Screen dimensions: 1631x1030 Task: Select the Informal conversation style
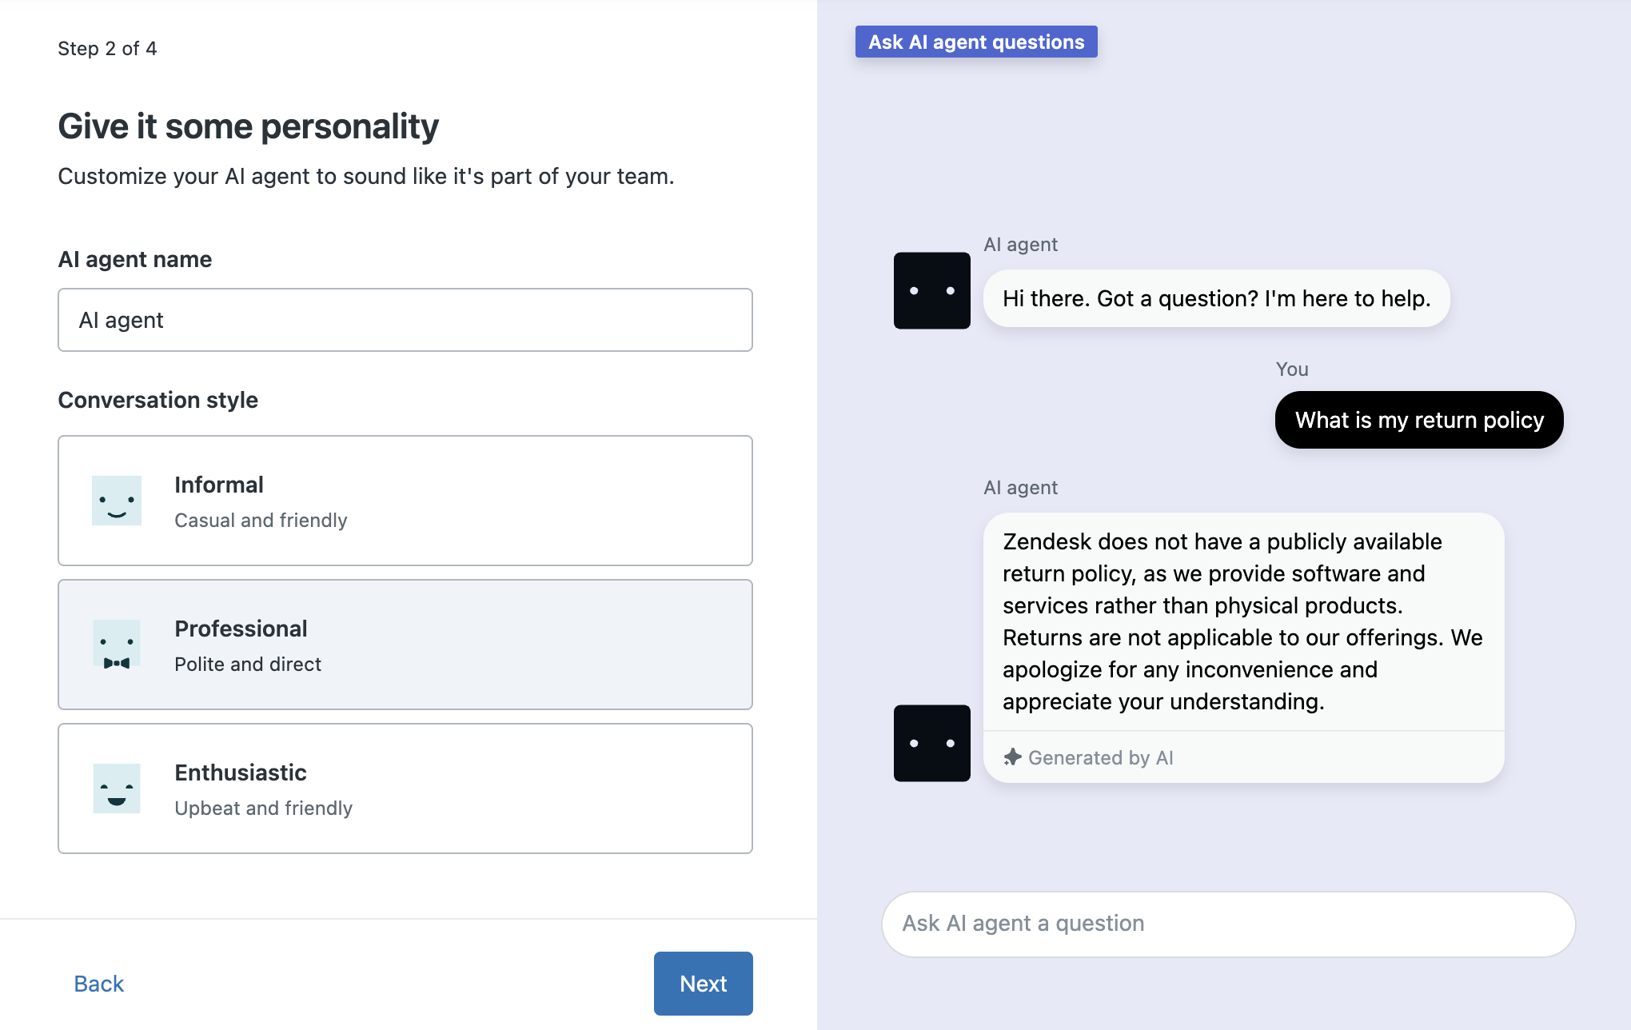coord(405,501)
